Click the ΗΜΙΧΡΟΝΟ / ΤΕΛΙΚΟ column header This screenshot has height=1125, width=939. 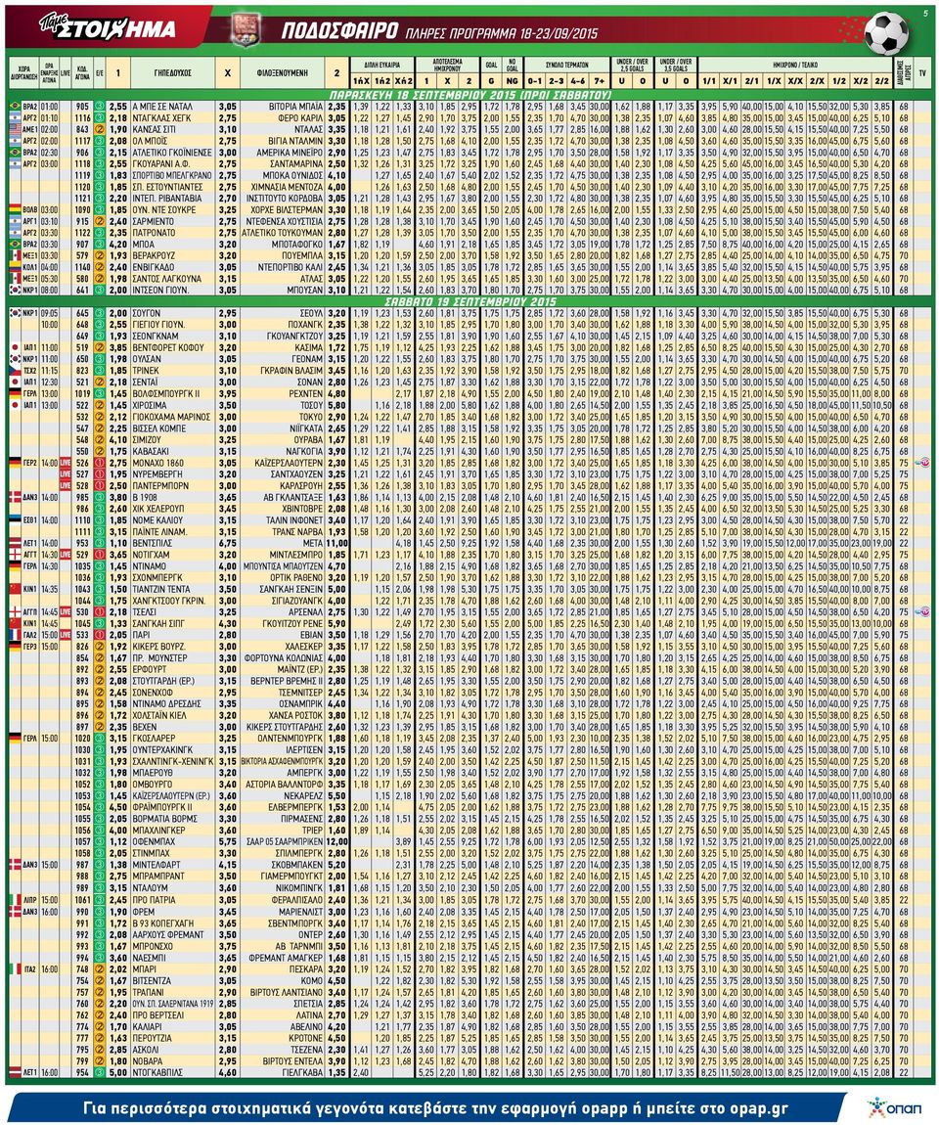(795, 65)
